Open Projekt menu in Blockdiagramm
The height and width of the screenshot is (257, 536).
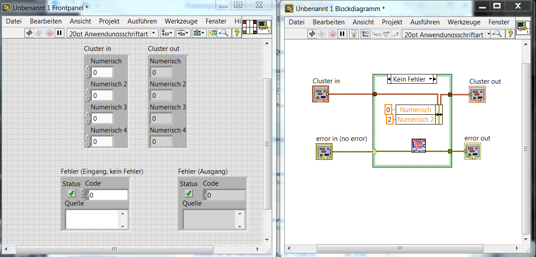(x=392, y=22)
